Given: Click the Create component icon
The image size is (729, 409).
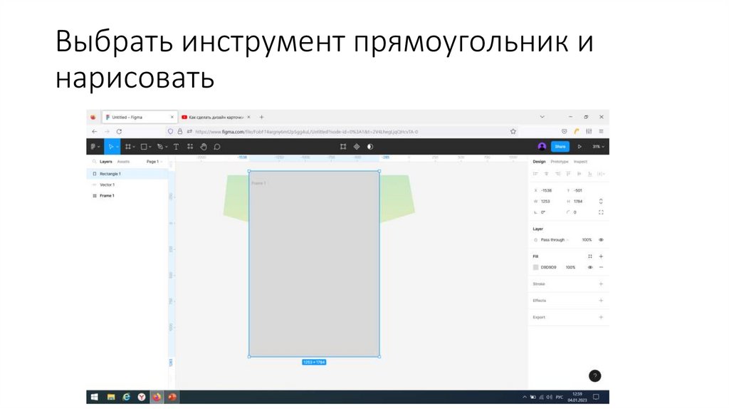Looking at the screenshot, I should [357, 147].
